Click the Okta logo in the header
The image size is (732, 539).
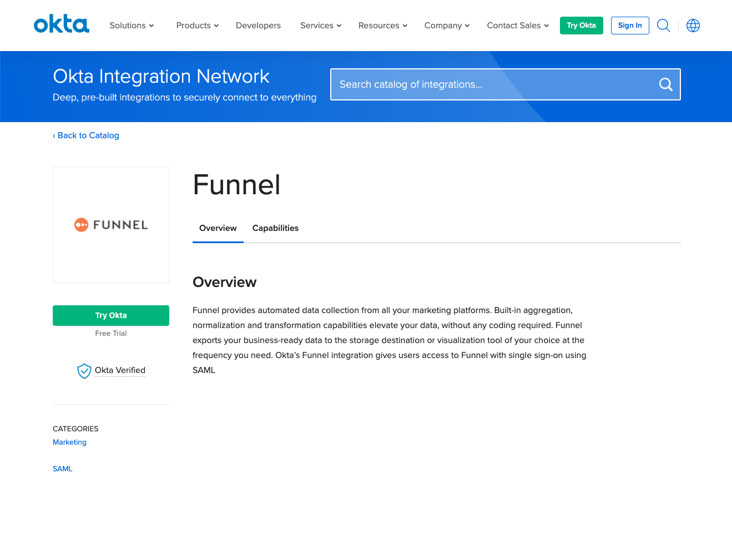point(61,24)
